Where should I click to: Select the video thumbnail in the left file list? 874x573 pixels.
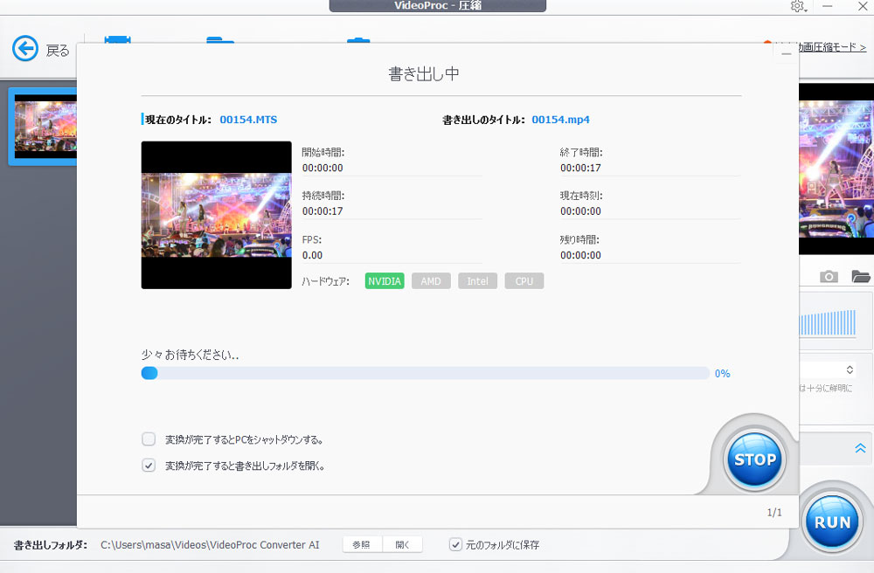tap(44, 127)
